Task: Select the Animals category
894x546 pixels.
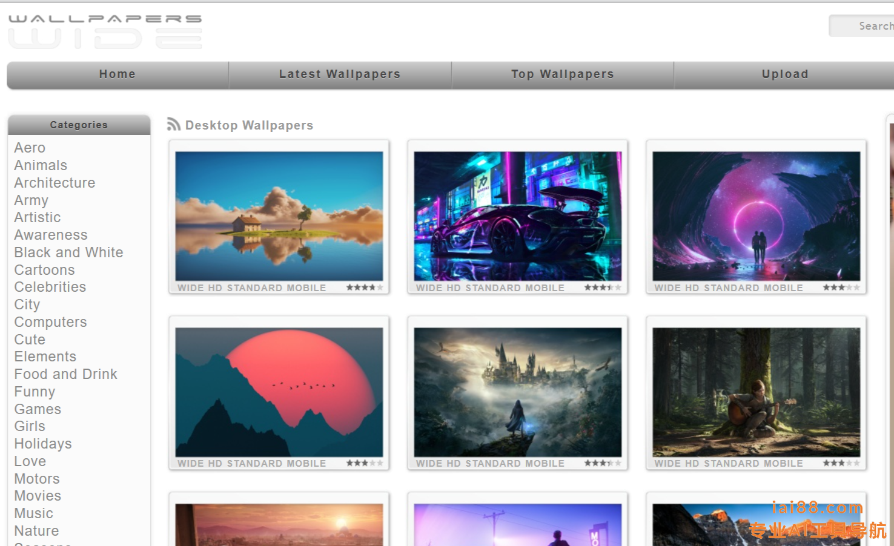Action: coord(41,165)
